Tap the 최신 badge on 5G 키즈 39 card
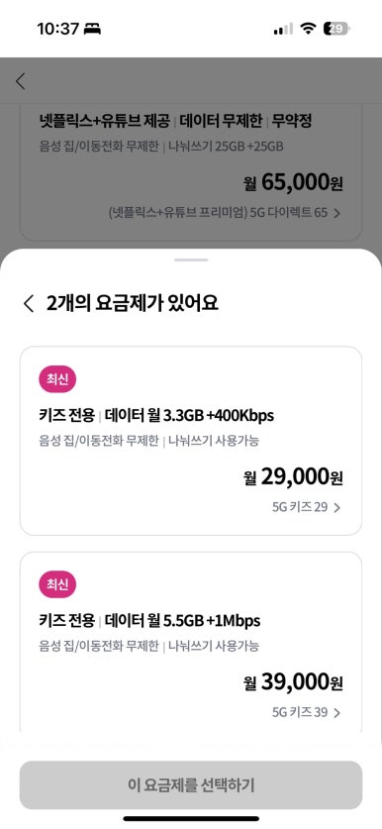The image size is (382, 829). [x=57, y=585]
